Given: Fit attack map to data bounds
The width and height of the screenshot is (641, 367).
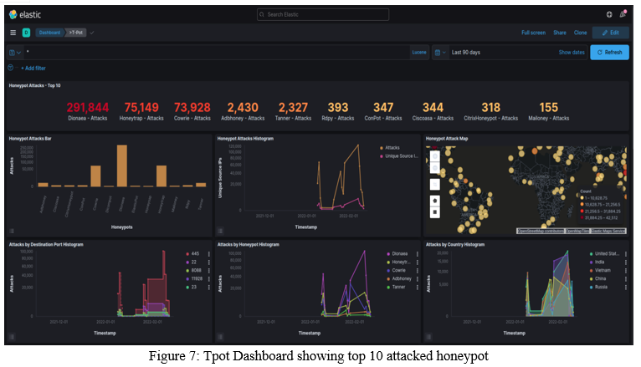Looking at the screenshot, I should coord(435,185).
